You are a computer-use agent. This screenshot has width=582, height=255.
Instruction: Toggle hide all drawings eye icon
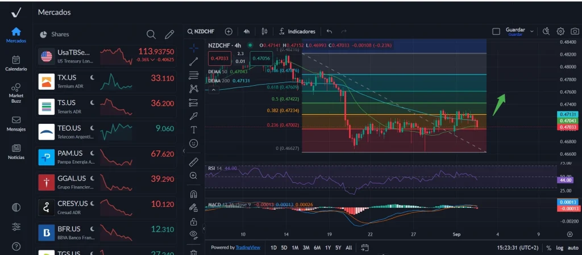(193, 234)
